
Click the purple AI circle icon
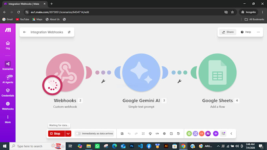point(208,134)
